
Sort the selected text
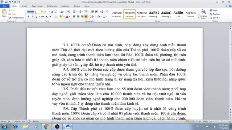tap(101, 12)
